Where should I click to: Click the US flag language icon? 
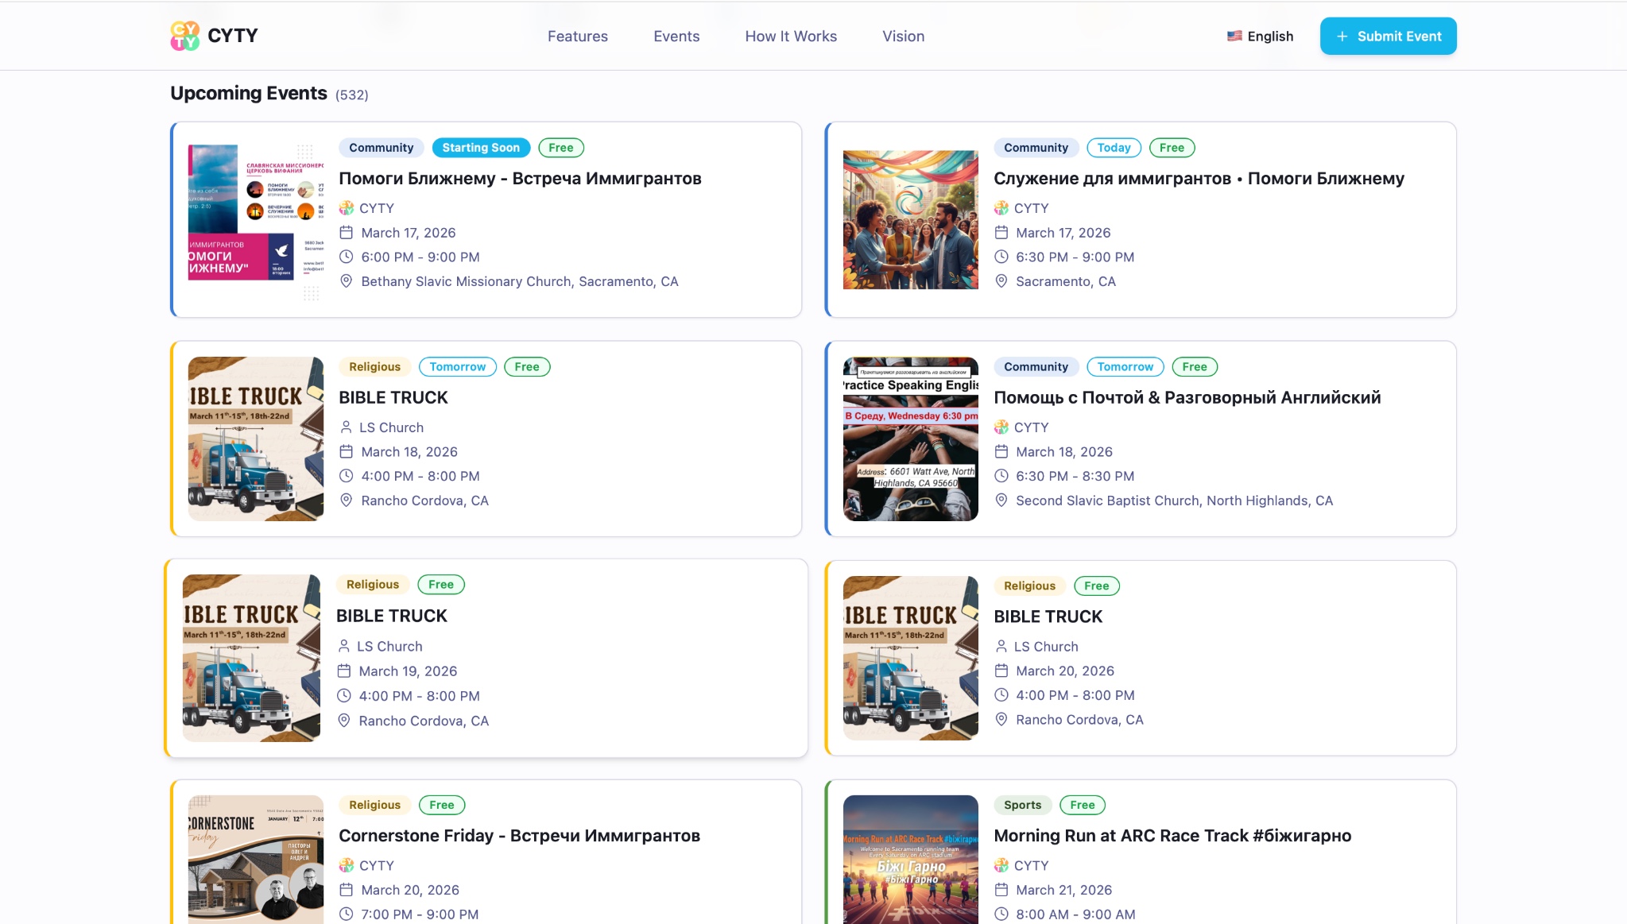point(1234,36)
